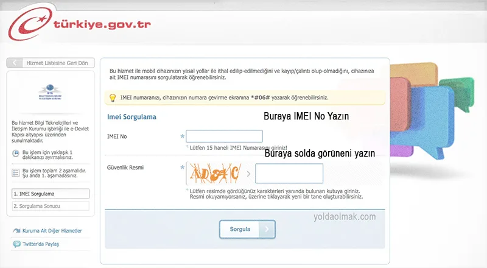
Task: Click the clock icon for estimated duration
Action: [x=16, y=153]
